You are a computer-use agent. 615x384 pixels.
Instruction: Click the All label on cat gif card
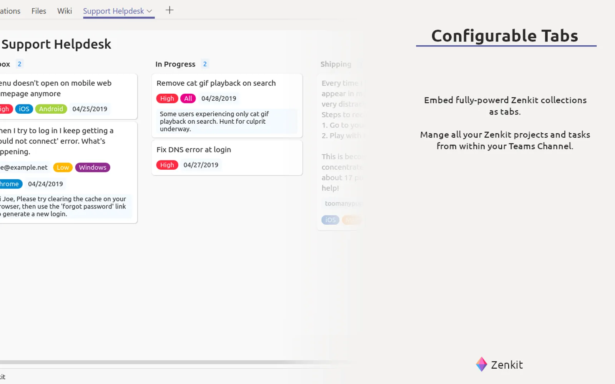[188, 99]
